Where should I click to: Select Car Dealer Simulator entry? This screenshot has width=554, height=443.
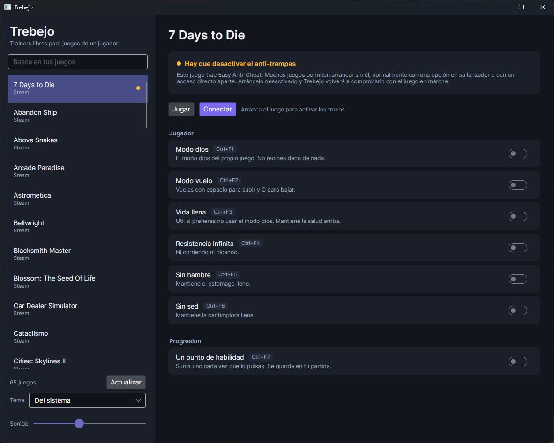(77, 309)
